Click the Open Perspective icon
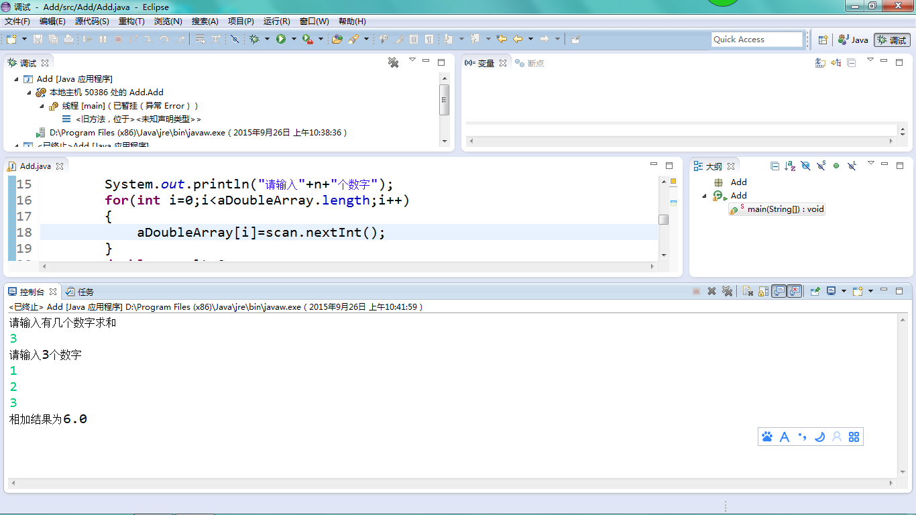 tap(823, 40)
